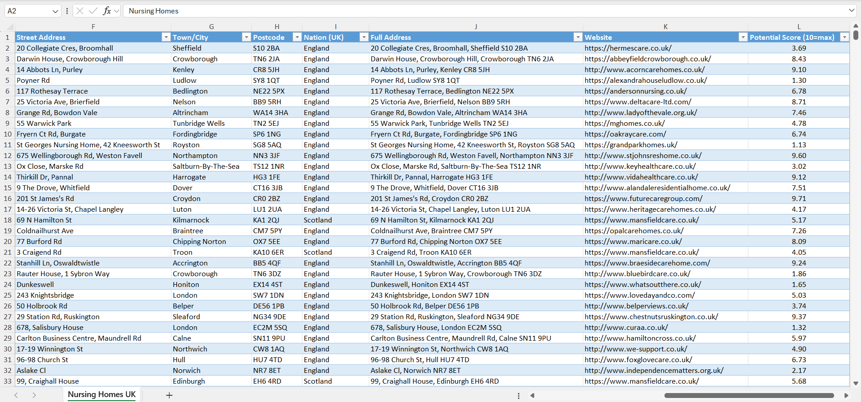Viewport: 861px width, 402px height.
Task: Click the cell reading Chipping Norton
Action: 211,241
